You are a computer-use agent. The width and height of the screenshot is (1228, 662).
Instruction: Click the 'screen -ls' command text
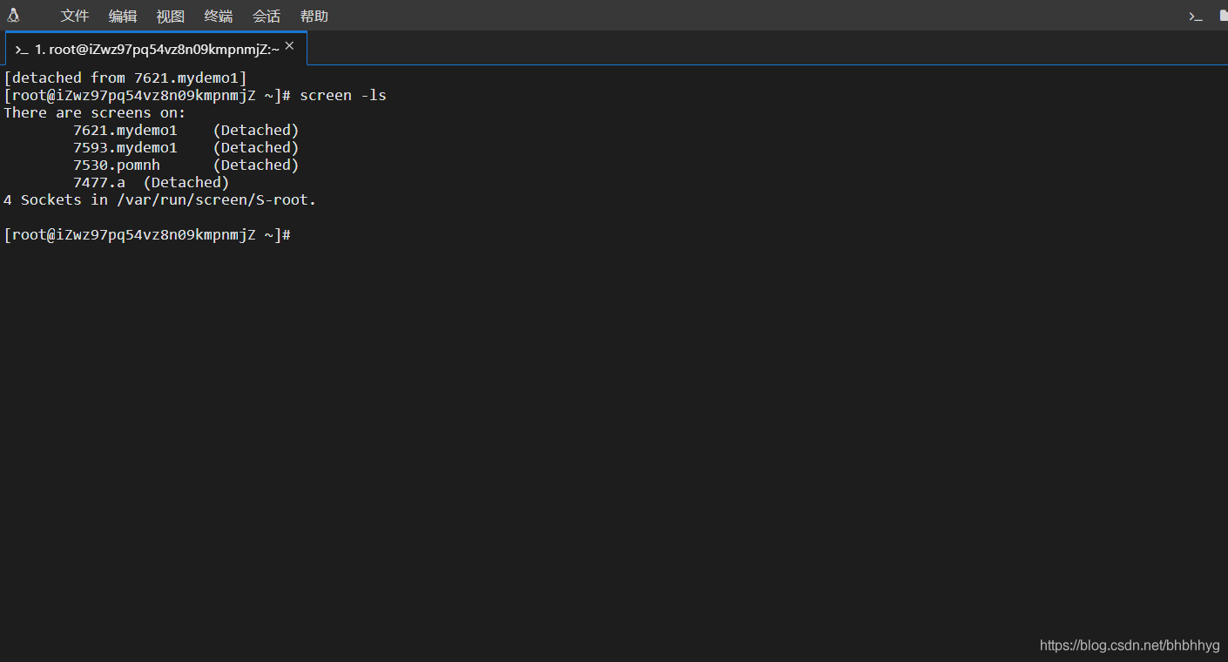click(x=343, y=95)
